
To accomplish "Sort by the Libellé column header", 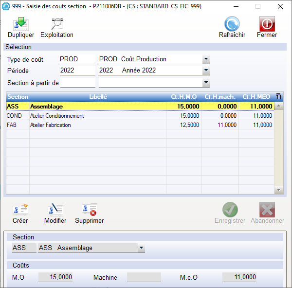I will point(98,97).
